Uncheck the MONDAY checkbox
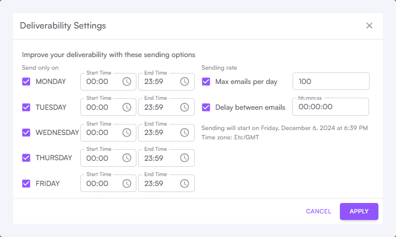 (26, 82)
